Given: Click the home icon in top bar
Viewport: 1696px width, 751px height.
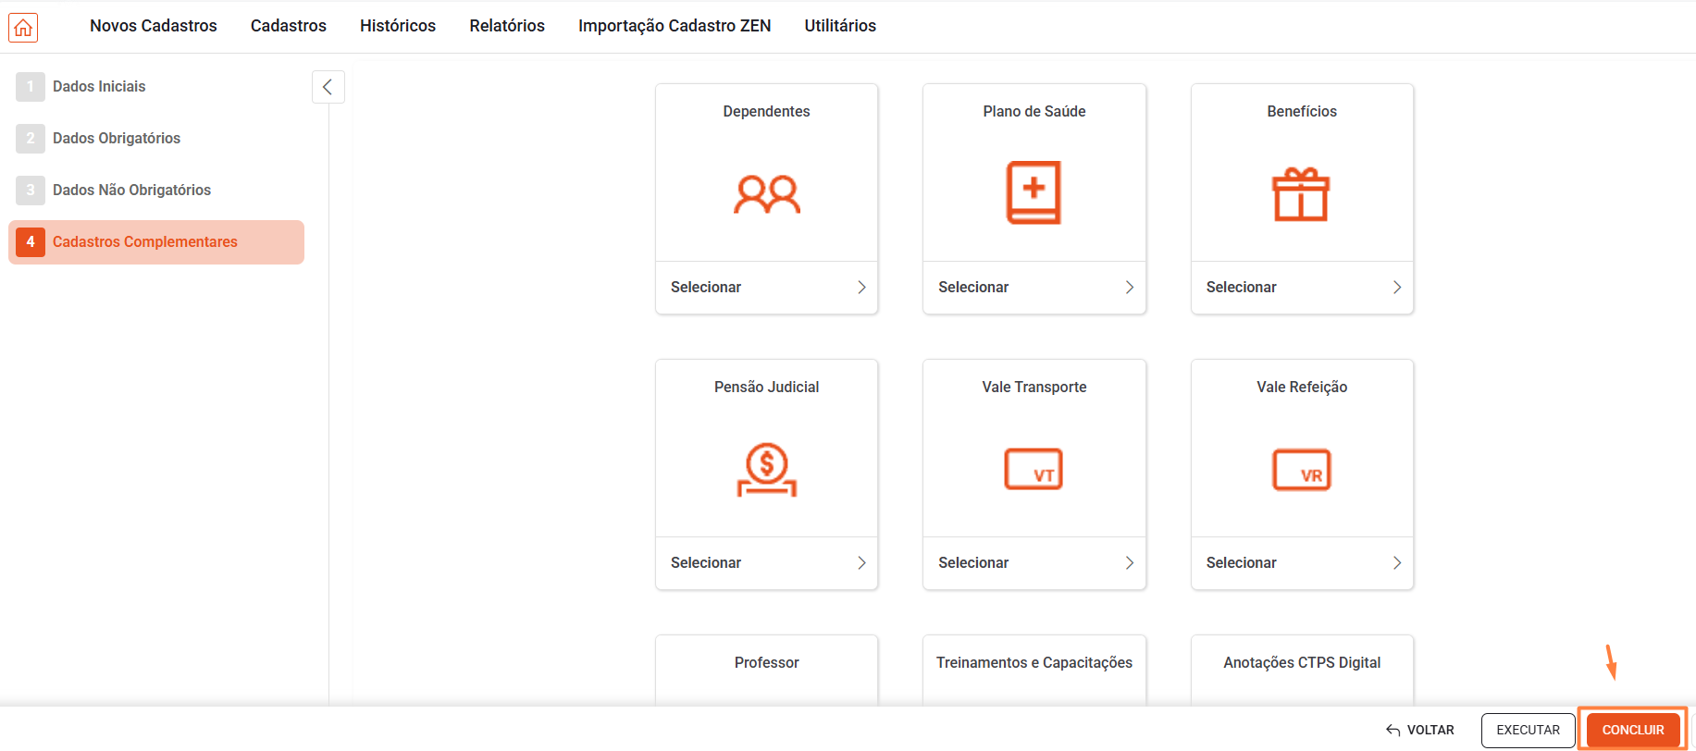Looking at the screenshot, I should pos(23,28).
